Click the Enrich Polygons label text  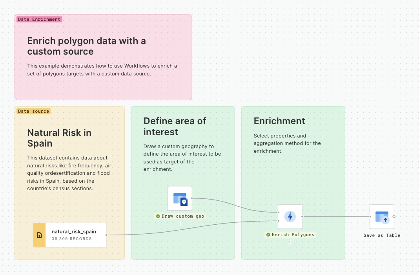pyautogui.click(x=293, y=235)
